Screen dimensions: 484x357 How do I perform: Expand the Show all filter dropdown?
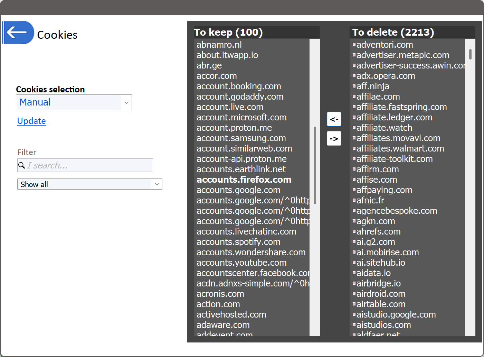point(89,184)
